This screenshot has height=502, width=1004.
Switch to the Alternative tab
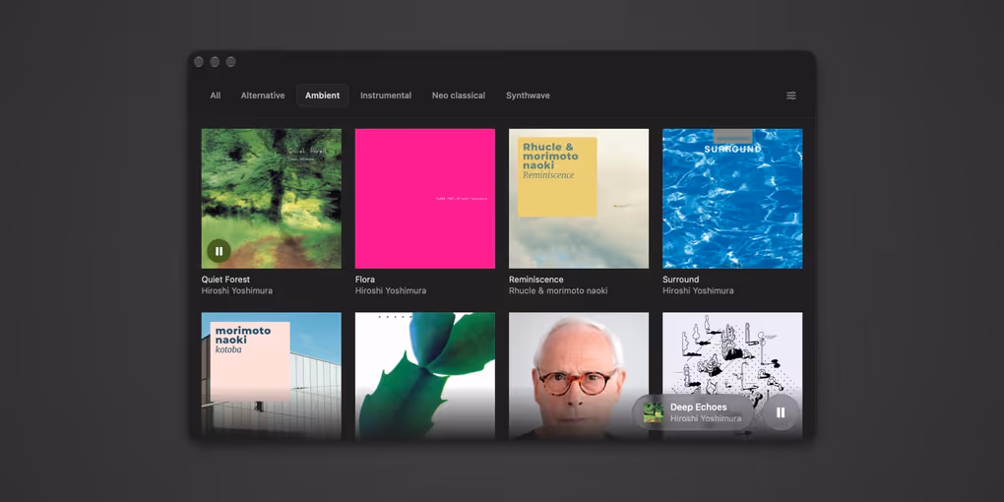[x=263, y=95]
